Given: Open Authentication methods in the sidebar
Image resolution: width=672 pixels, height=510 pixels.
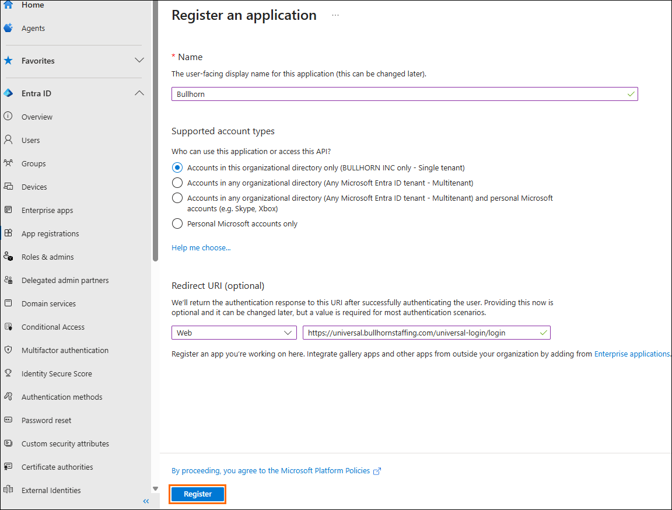Looking at the screenshot, I should click(x=62, y=397).
